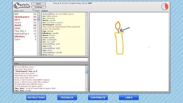Select user AIP in users list
This screenshot has height=103, width=183.
[25, 14]
